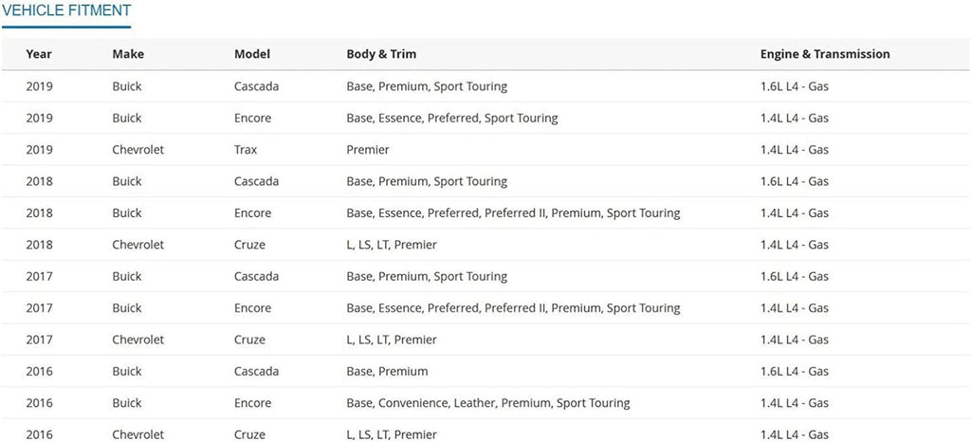Select the Trax model cell

click(246, 150)
